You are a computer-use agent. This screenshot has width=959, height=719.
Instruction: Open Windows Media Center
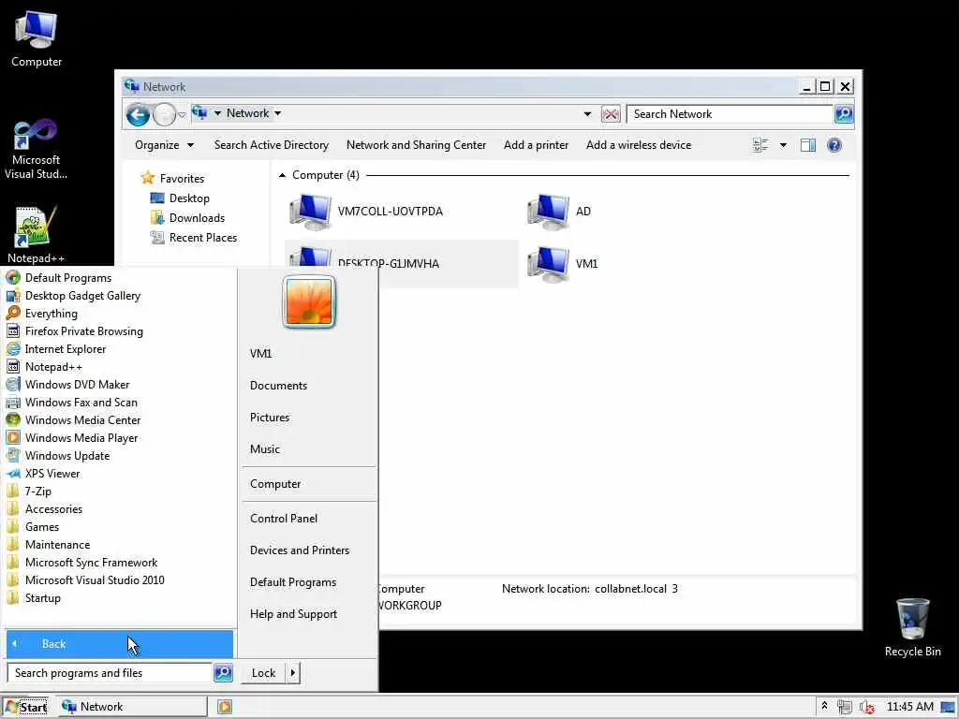[x=82, y=420]
